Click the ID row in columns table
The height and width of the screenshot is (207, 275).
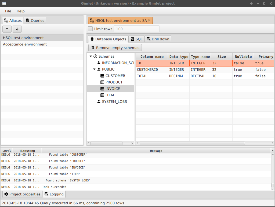pyautogui.click(x=205, y=63)
